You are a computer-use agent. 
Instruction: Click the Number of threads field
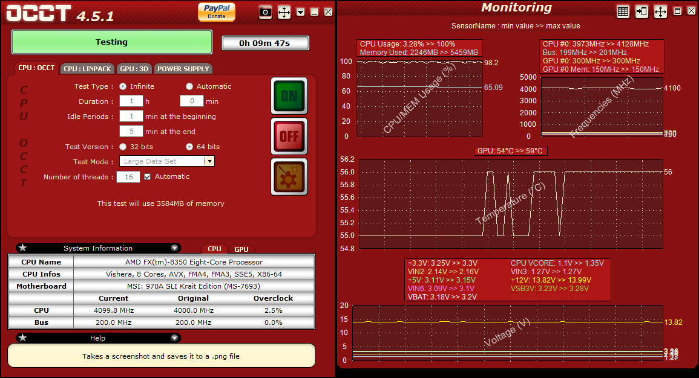pyautogui.click(x=128, y=177)
